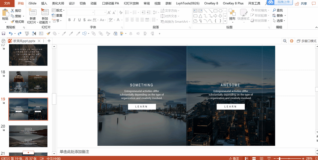Open the Replace (替换) dropdown arrow

click(x=285, y=16)
